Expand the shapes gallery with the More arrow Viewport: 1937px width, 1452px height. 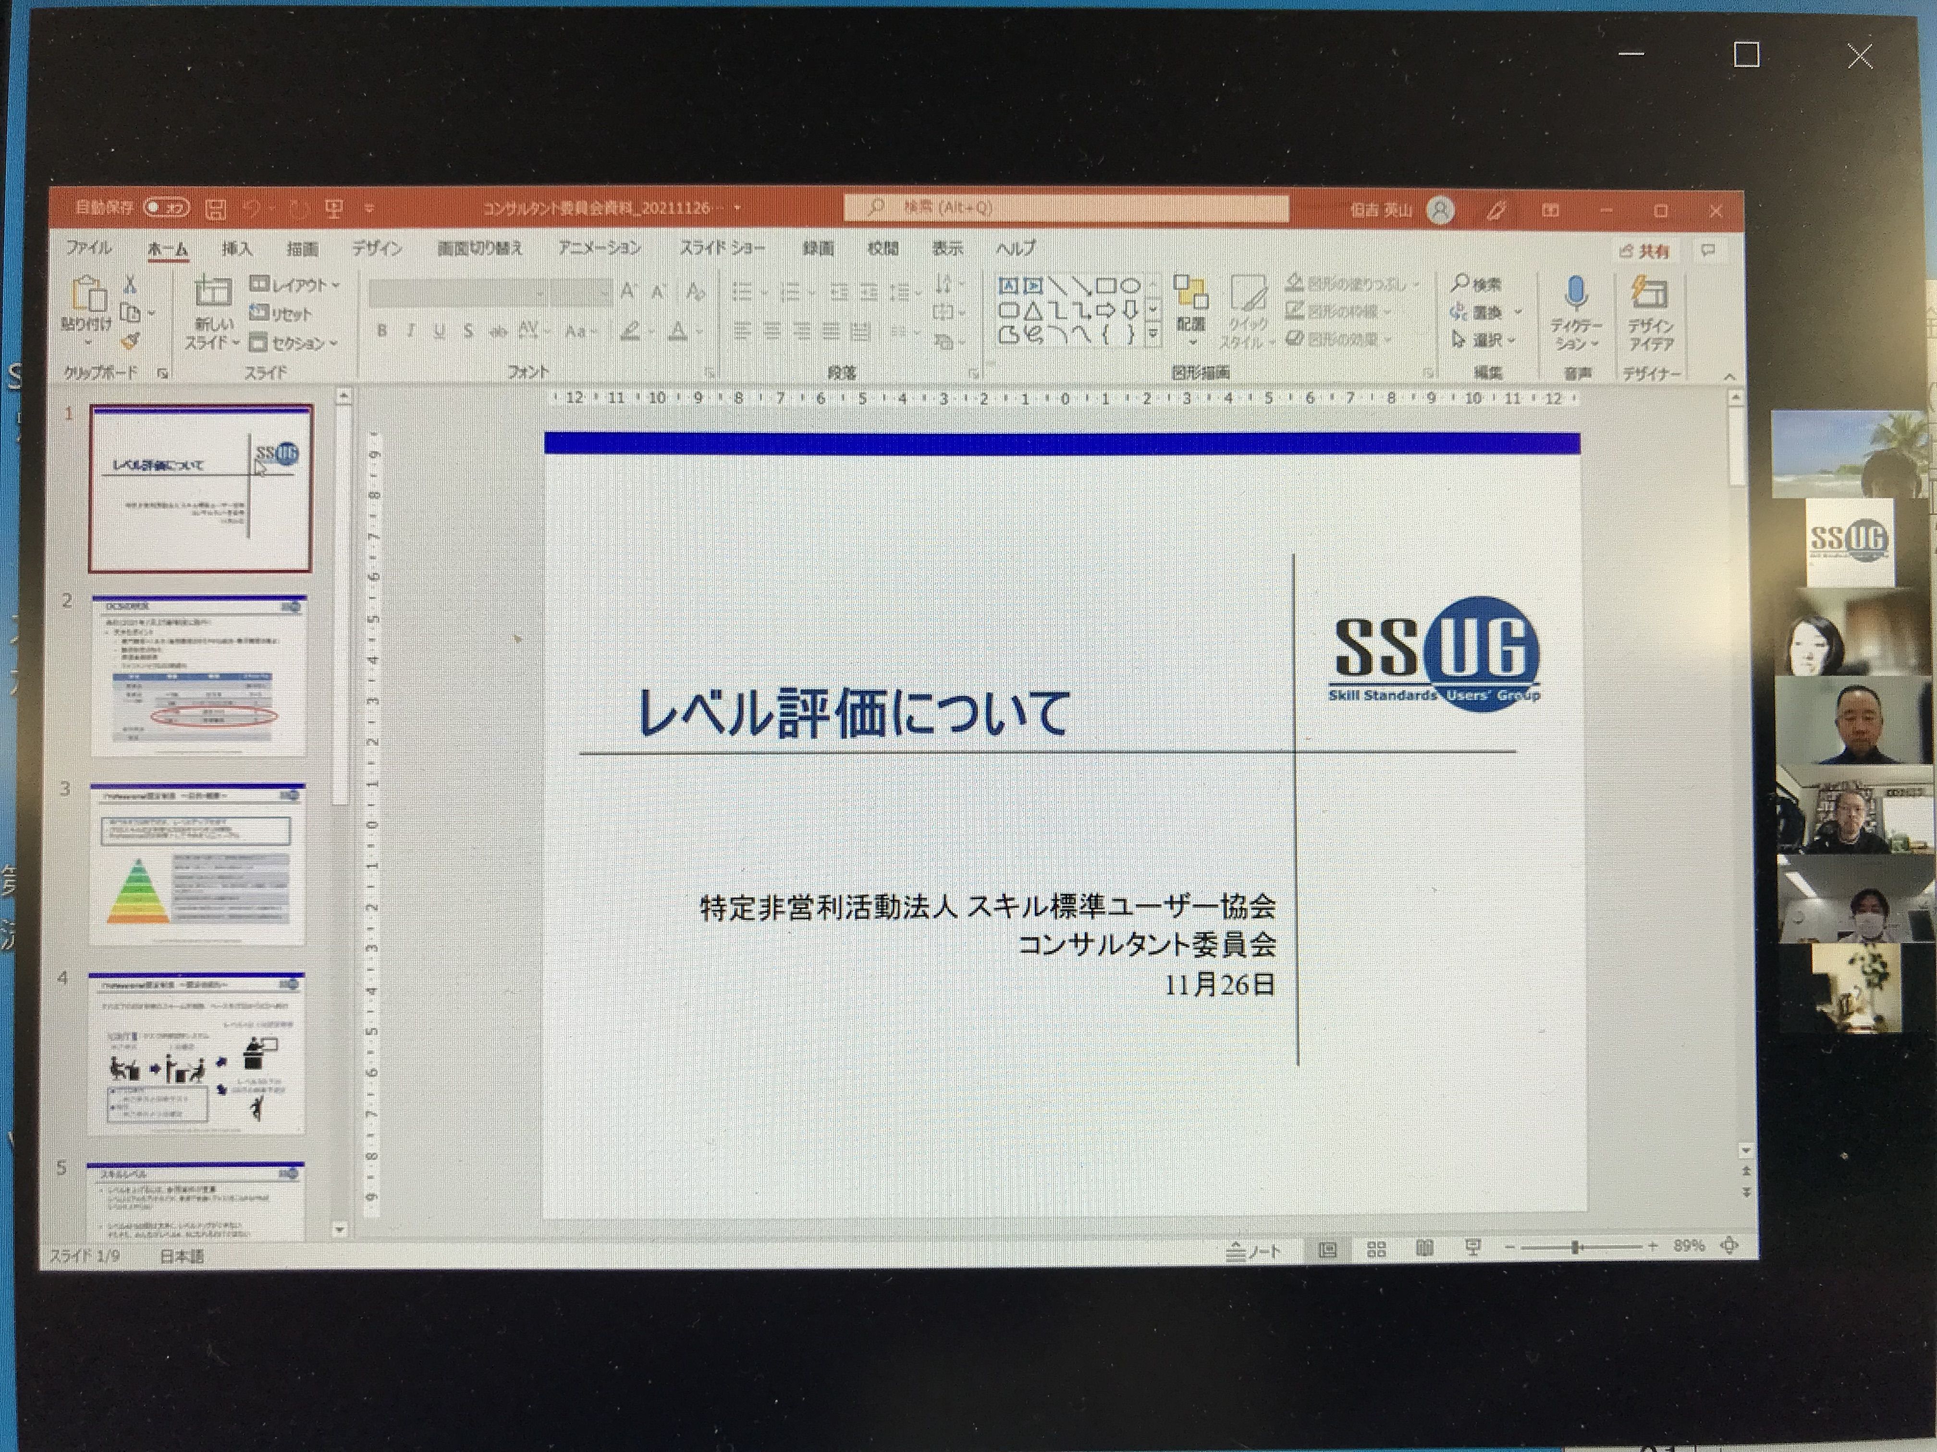1153,333
